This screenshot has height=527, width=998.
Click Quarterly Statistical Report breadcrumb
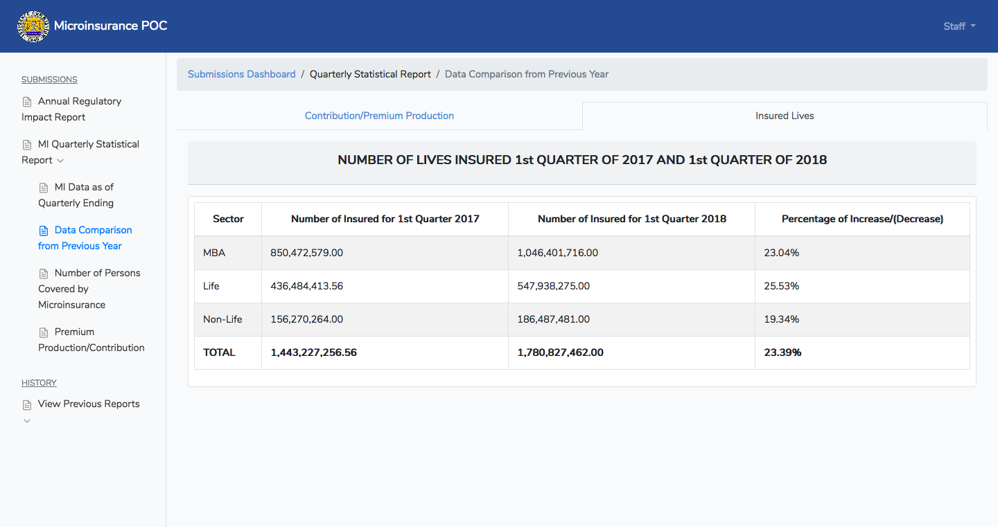[x=370, y=74]
